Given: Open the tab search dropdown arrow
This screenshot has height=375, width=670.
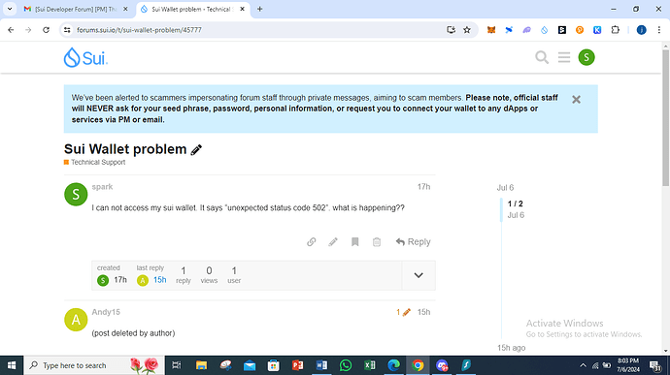Looking at the screenshot, I should tap(10, 9).
